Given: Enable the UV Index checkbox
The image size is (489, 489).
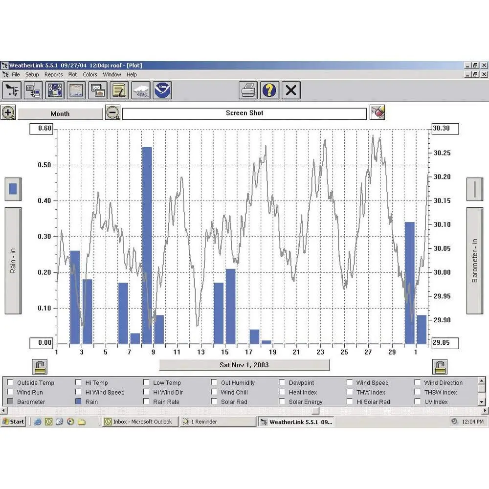Looking at the screenshot, I should pos(417,401).
